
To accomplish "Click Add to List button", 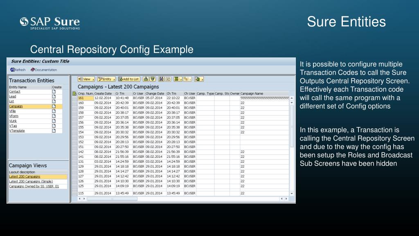I will (x=129, y=79).
